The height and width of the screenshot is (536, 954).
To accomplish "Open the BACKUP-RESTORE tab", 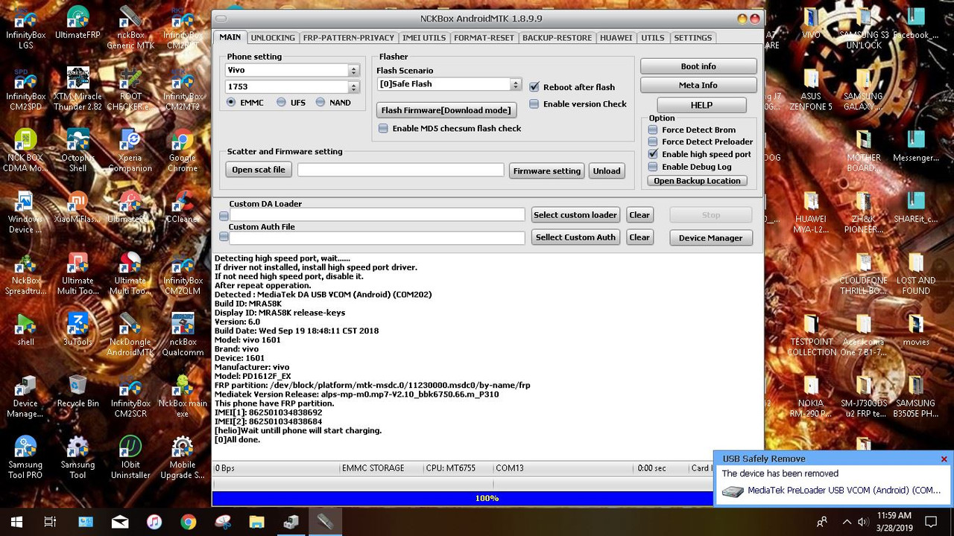I will click(557, 38).
